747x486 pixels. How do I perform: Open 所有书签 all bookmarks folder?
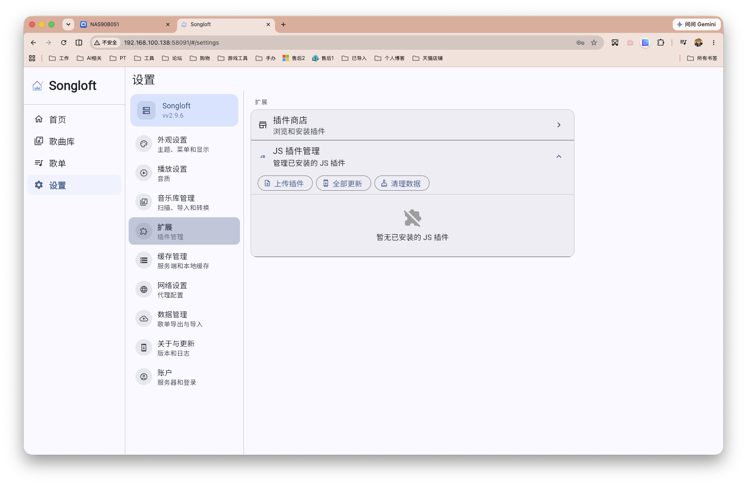coord(702,58)
